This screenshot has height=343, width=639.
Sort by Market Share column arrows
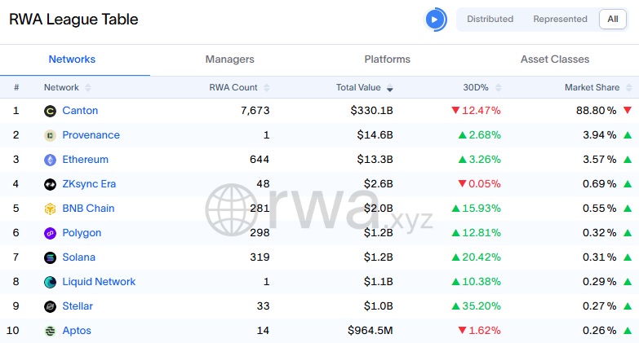(x=629, y=87)
